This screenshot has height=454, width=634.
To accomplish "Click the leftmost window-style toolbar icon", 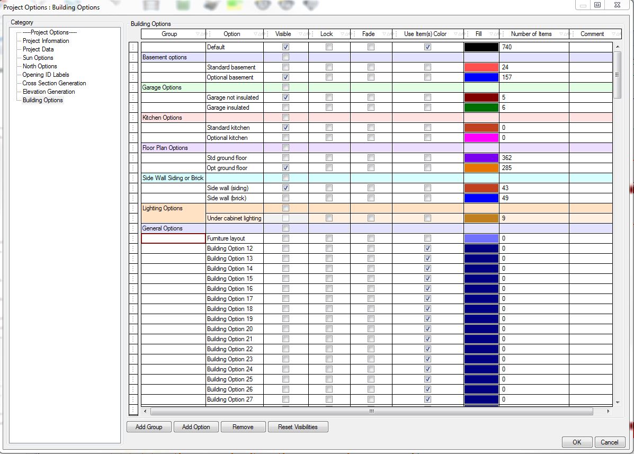I will (151, 5).
